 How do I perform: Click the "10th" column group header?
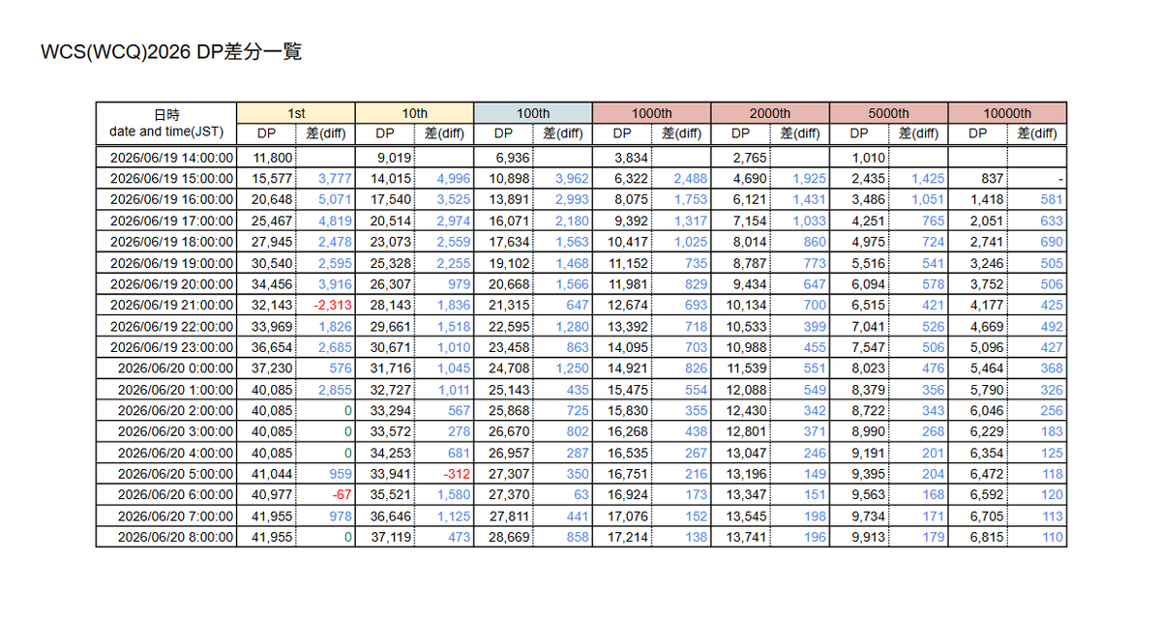[415, 113]
